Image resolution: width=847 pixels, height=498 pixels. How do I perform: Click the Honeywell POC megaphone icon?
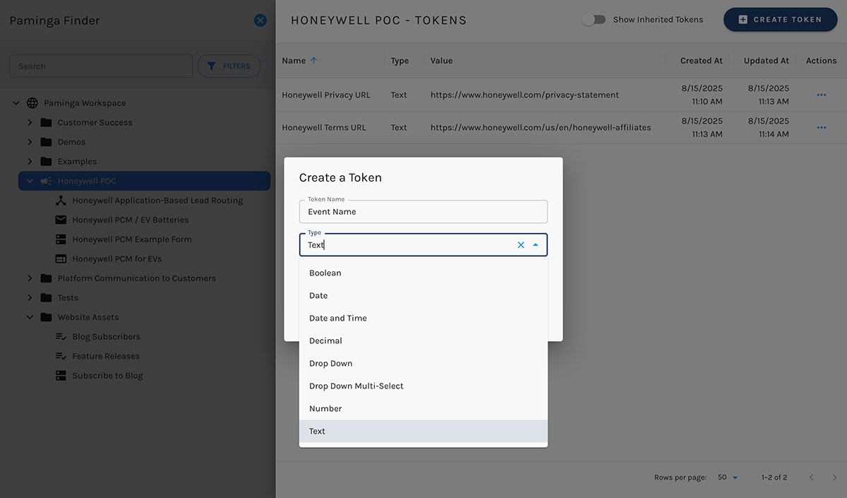click(x=47, y=181)
